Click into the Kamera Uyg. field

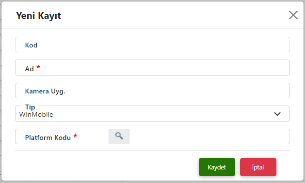(152, 91)
